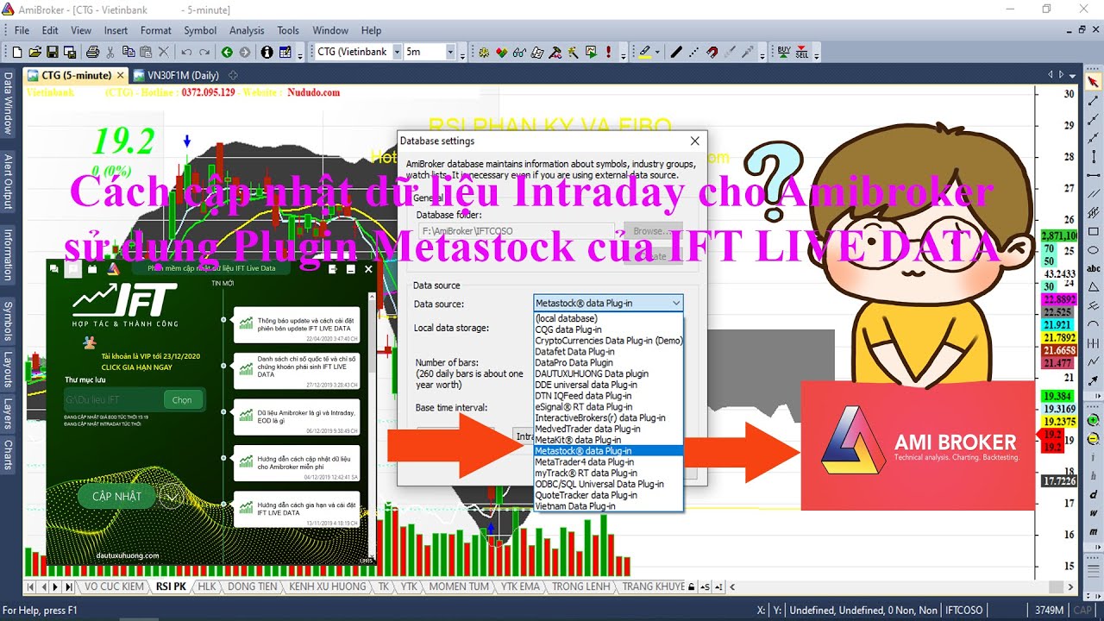Image resolution: width=1104 pixels, height=621 pixels.
Task: Click the Copy toolbar icon
Action: (x=130, y=52)
